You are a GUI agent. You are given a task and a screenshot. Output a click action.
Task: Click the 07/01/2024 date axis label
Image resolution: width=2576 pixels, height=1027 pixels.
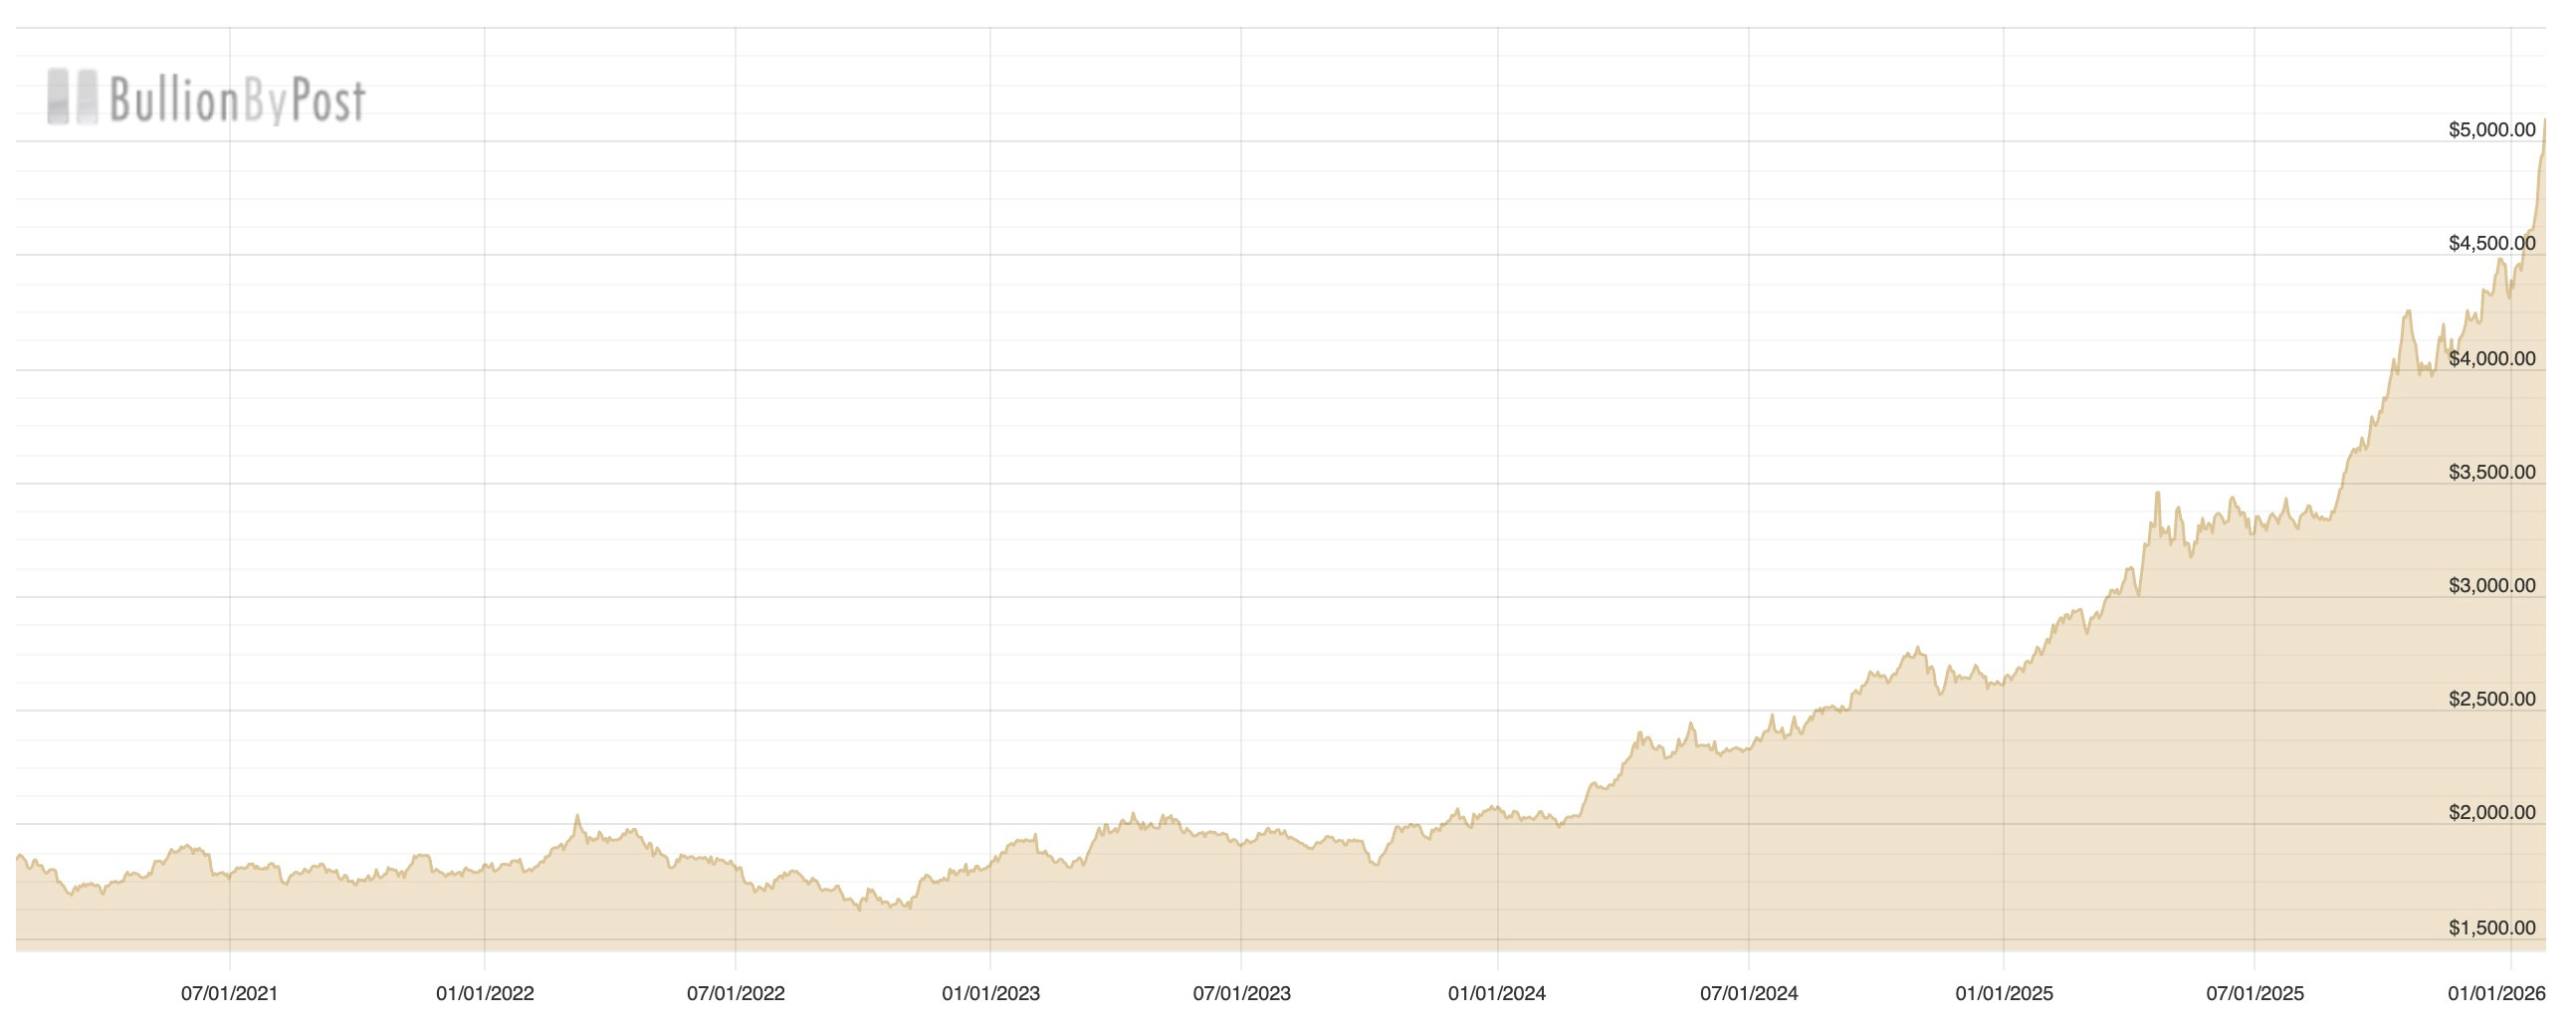point(1749,994)
